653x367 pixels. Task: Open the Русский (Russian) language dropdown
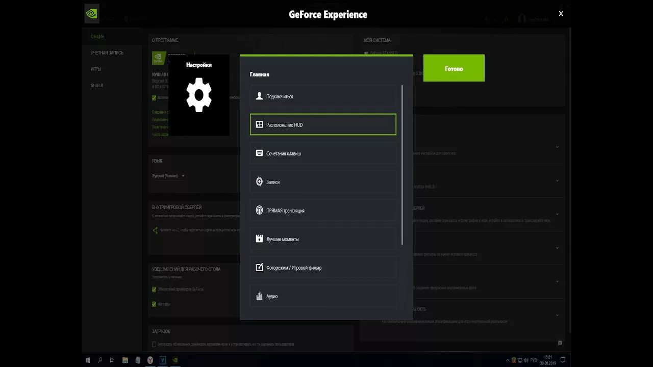pos(168,176)
